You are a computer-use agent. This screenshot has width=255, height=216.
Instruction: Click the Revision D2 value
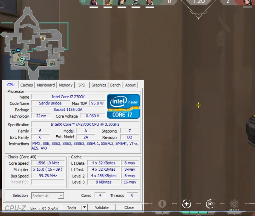point(129,137)
